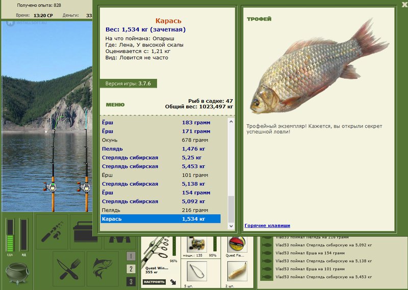Select the Стерлядь сибирская 5,453 кг row
The height and width of the screenshot is (290, 408).
[161, 166]
